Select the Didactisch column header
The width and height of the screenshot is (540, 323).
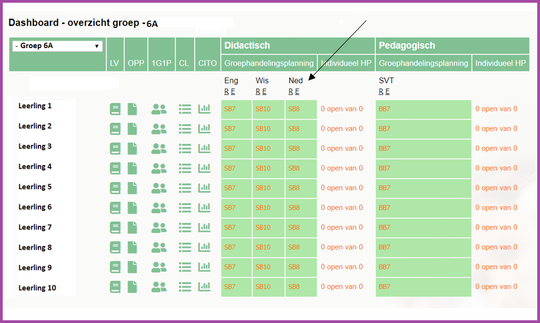(247, 46)
